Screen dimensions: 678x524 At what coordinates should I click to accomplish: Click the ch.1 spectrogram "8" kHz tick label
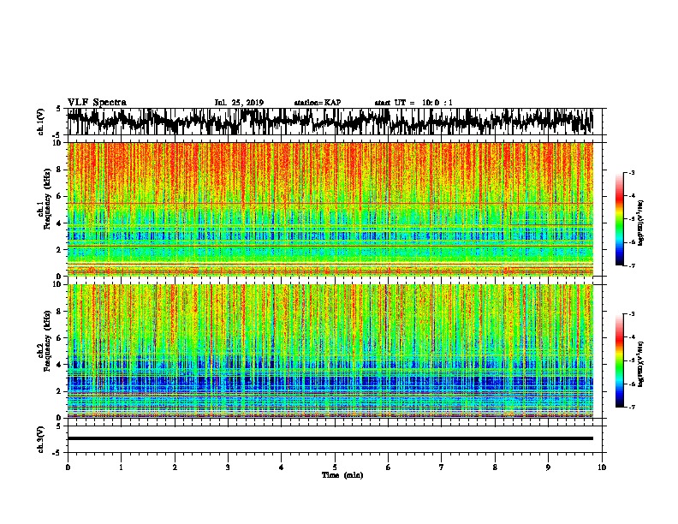[60, 170]
